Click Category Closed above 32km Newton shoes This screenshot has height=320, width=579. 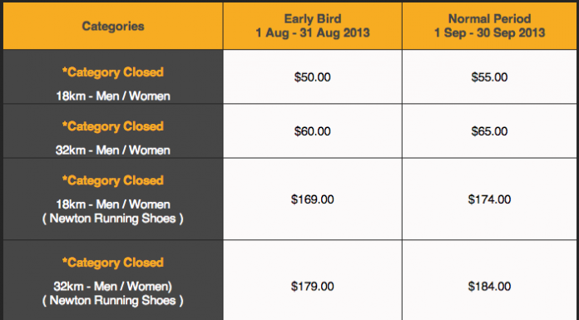pyautogui.click(x=113, y=263)
